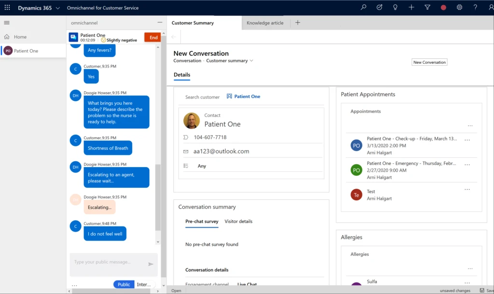Open the filter funnel icon
494x294 pixels.
pyautogui.click(x=427, y=7)
